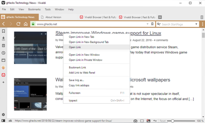Expand the search field history dropdown arrow
The height and width of the screenshot is (123, 205).
(197, 24)
